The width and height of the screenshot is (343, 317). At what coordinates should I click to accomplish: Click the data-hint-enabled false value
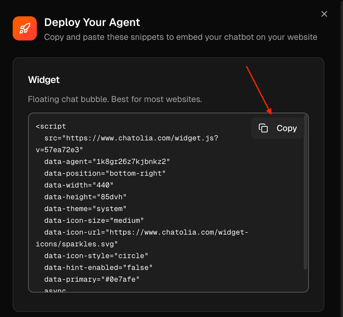(98, 267)
